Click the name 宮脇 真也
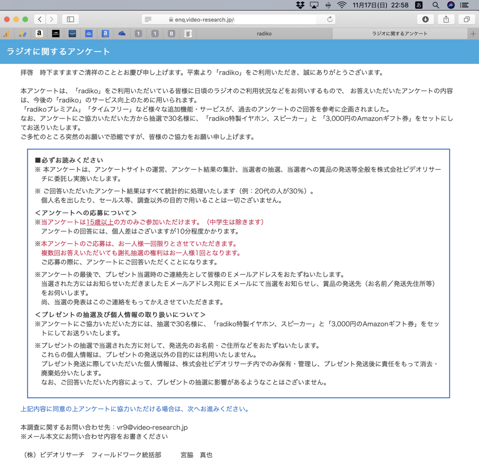The height and width of the screenshot is (461, 479). [x=196, y=455]
